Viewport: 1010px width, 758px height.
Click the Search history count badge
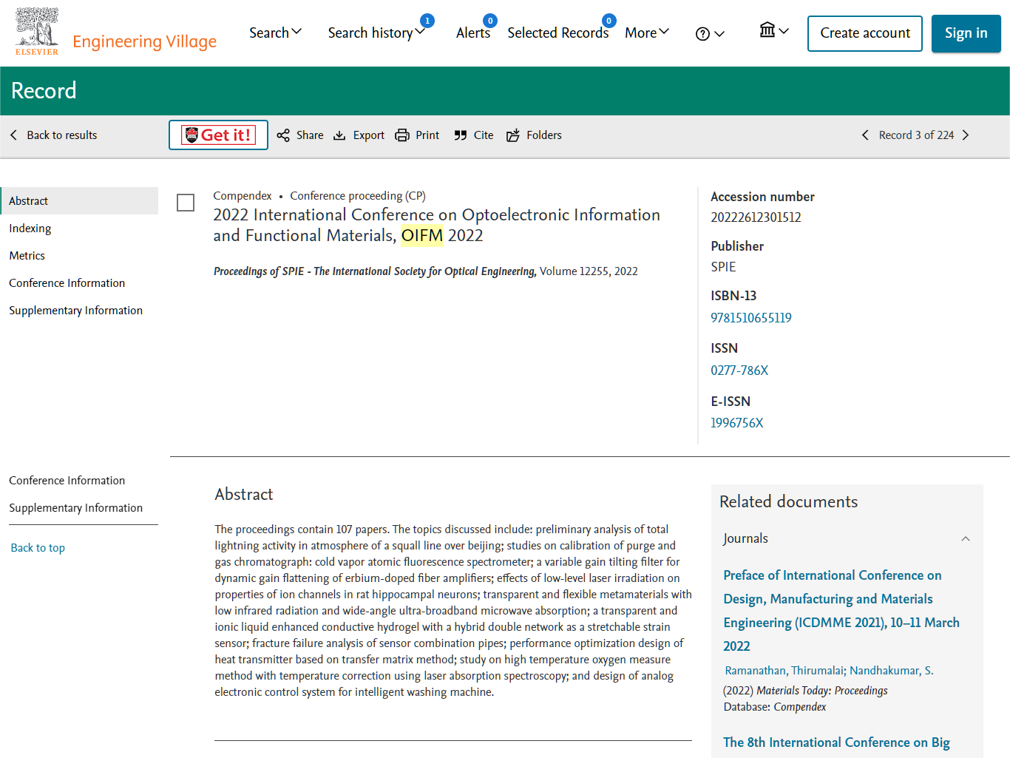coord(427,21)
